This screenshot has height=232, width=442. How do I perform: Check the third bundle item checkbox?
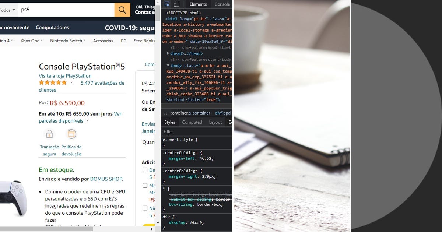point(145,208)
